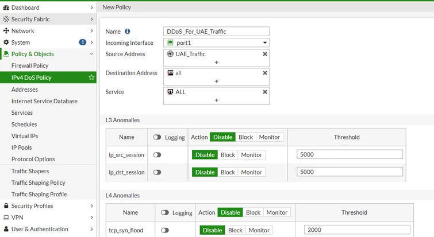Click the info icon beside Name label
434x237 pixels.
pyautogui.click(x=127, y=32)
